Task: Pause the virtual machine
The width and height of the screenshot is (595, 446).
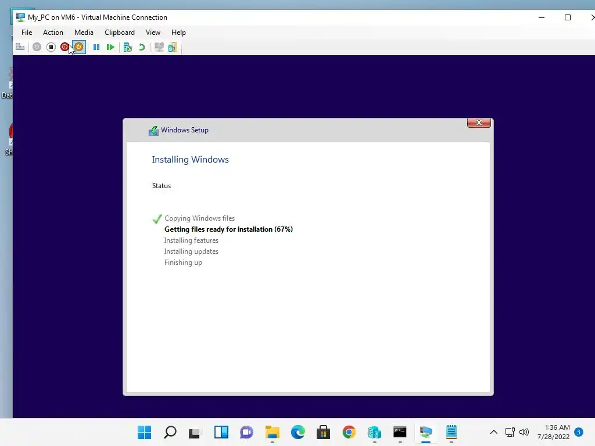Action: pos(96,47)
